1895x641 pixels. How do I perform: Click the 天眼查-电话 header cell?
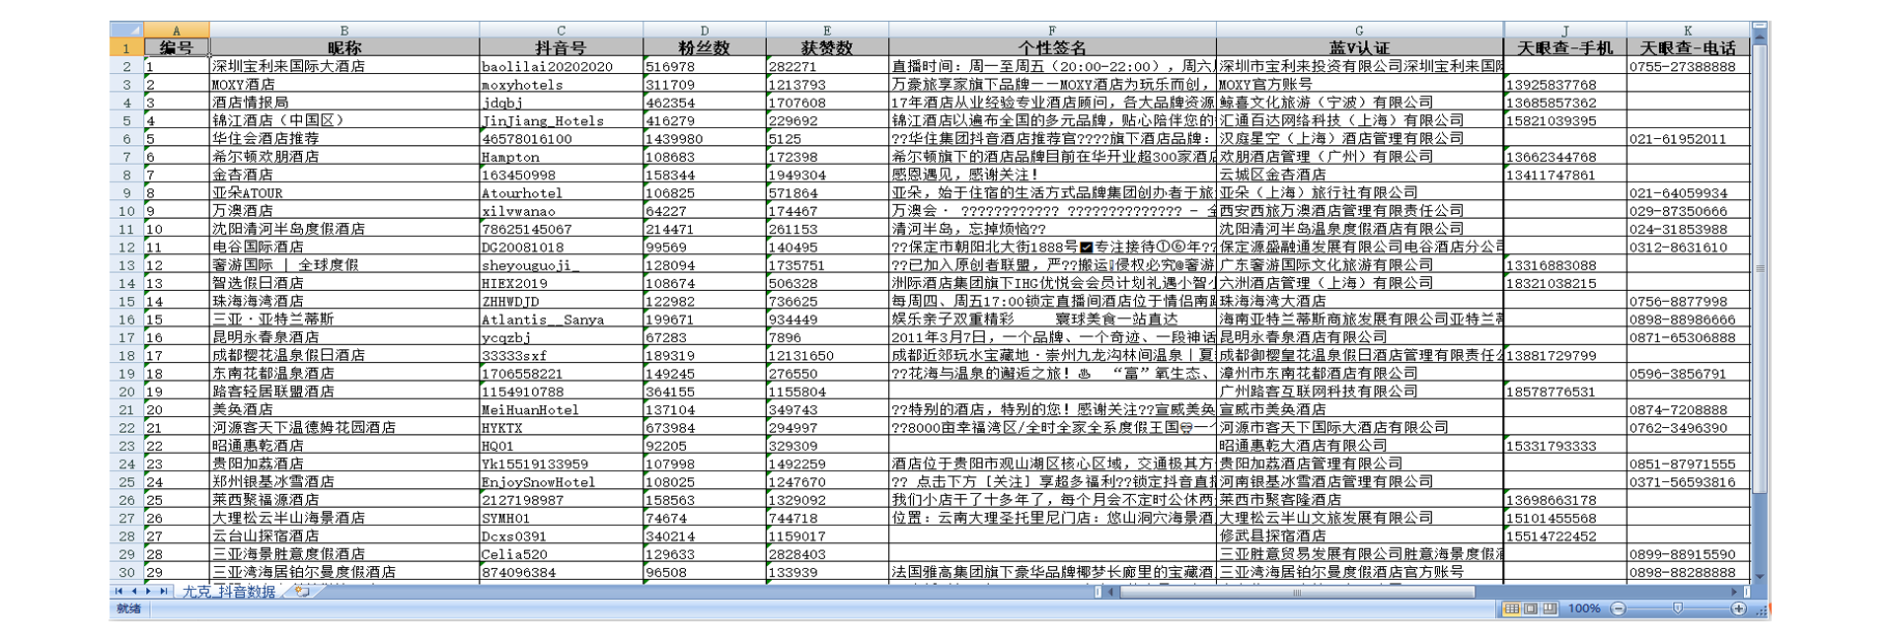pyautogui.click(x=1688, y=47)
